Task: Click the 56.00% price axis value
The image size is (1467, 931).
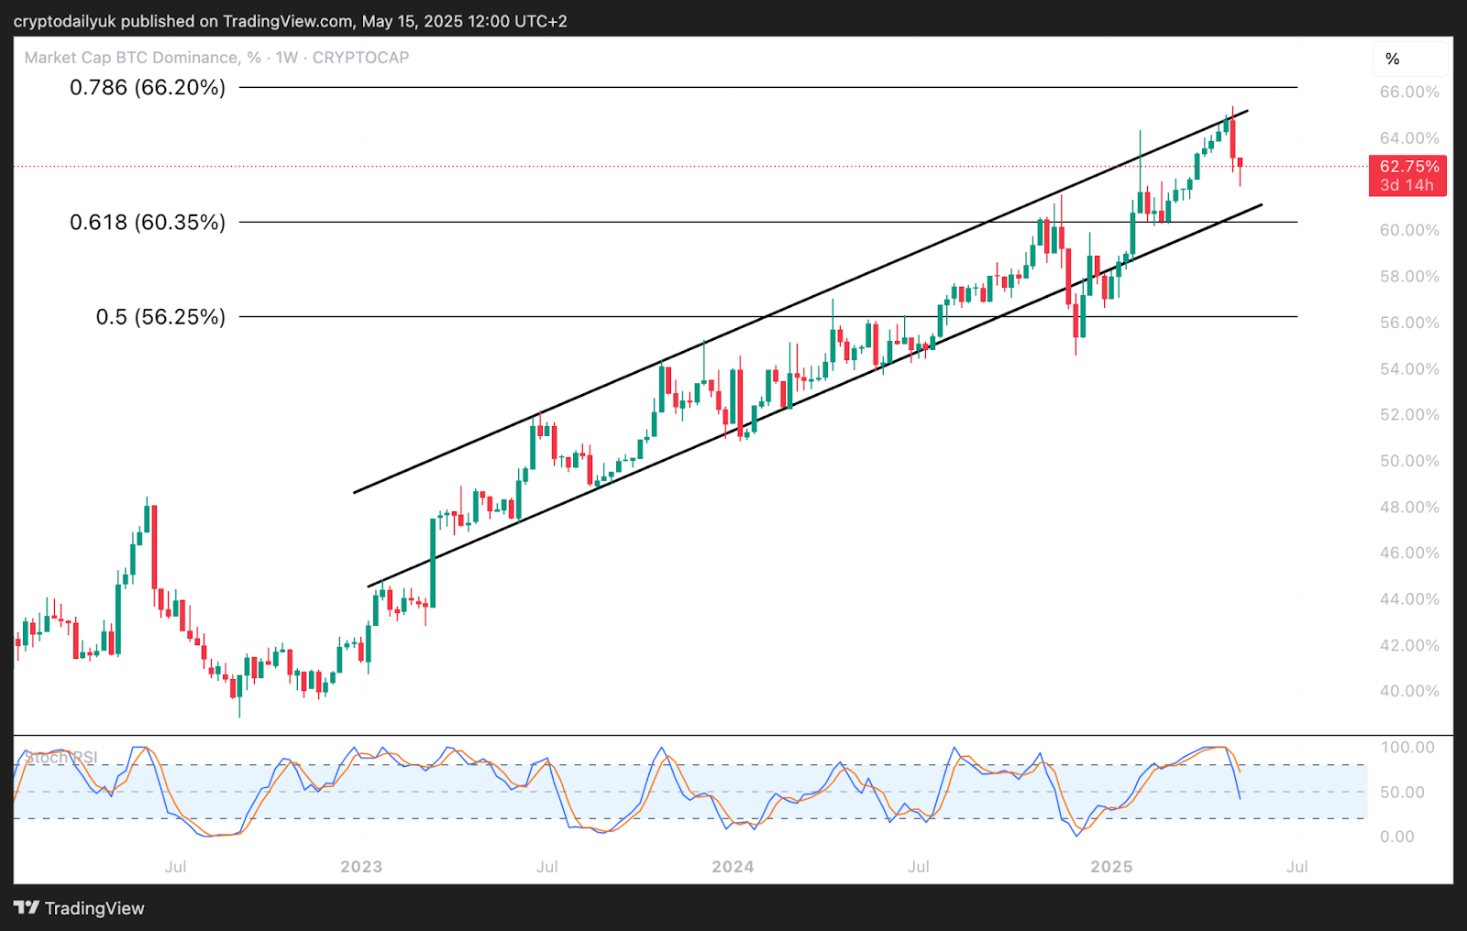Action: [1409, 323]
